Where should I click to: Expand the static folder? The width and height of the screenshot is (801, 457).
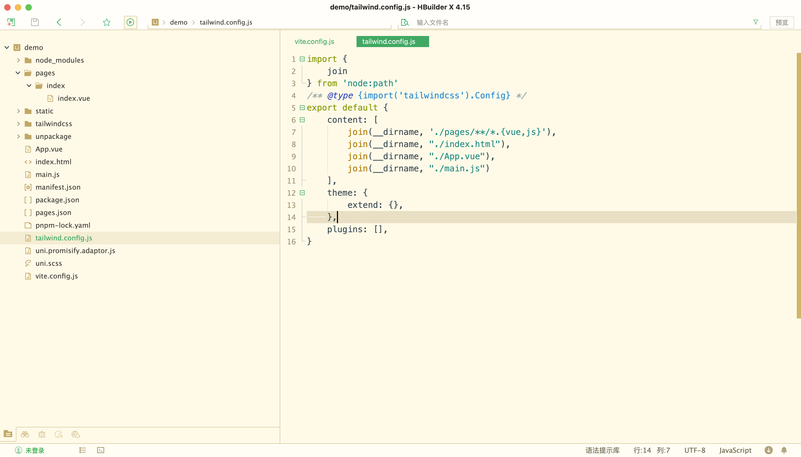(18, 111)
